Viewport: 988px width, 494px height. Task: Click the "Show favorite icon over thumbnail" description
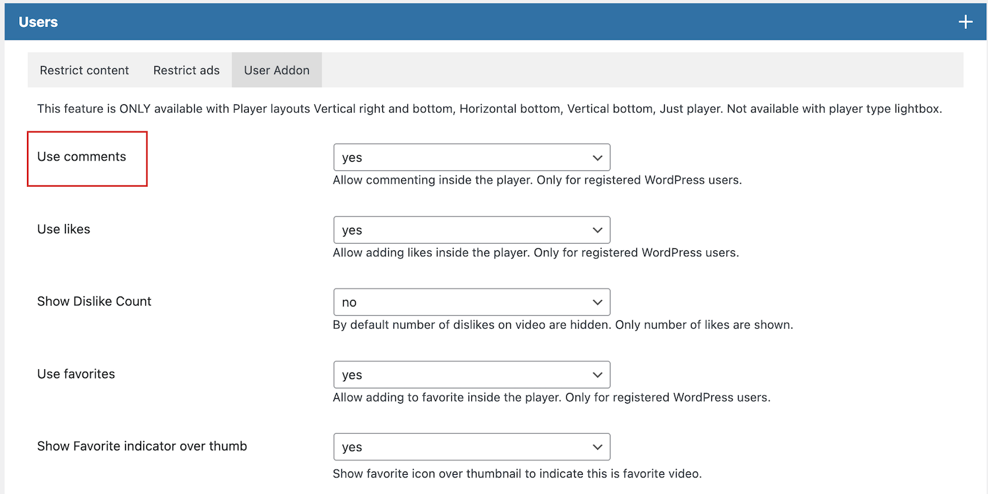point(517,474)
